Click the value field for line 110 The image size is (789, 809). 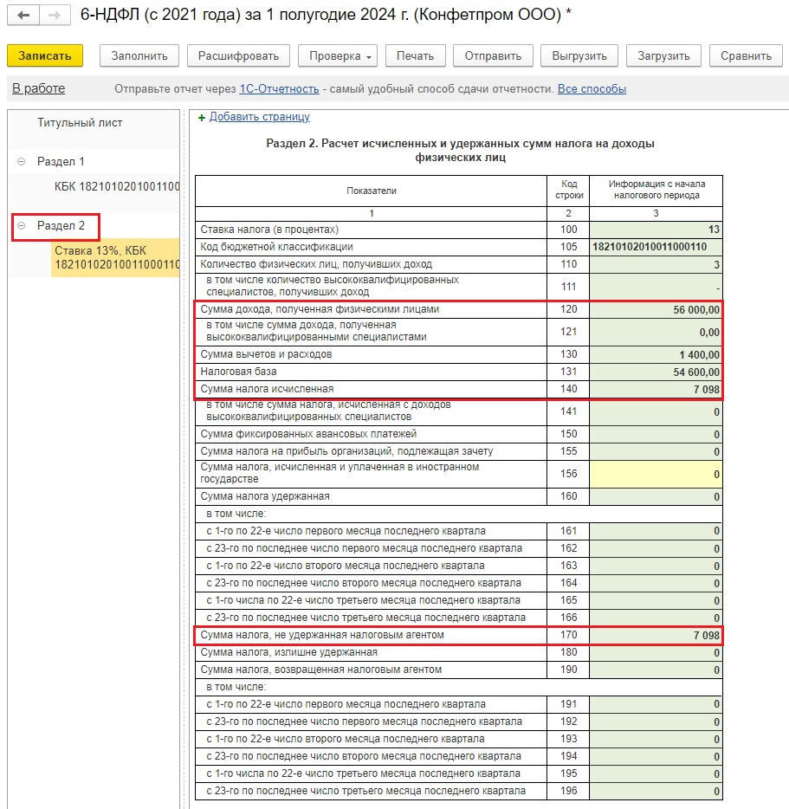[656, 265]
